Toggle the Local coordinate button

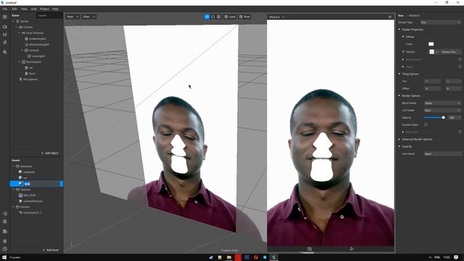[x=230, y=17]
